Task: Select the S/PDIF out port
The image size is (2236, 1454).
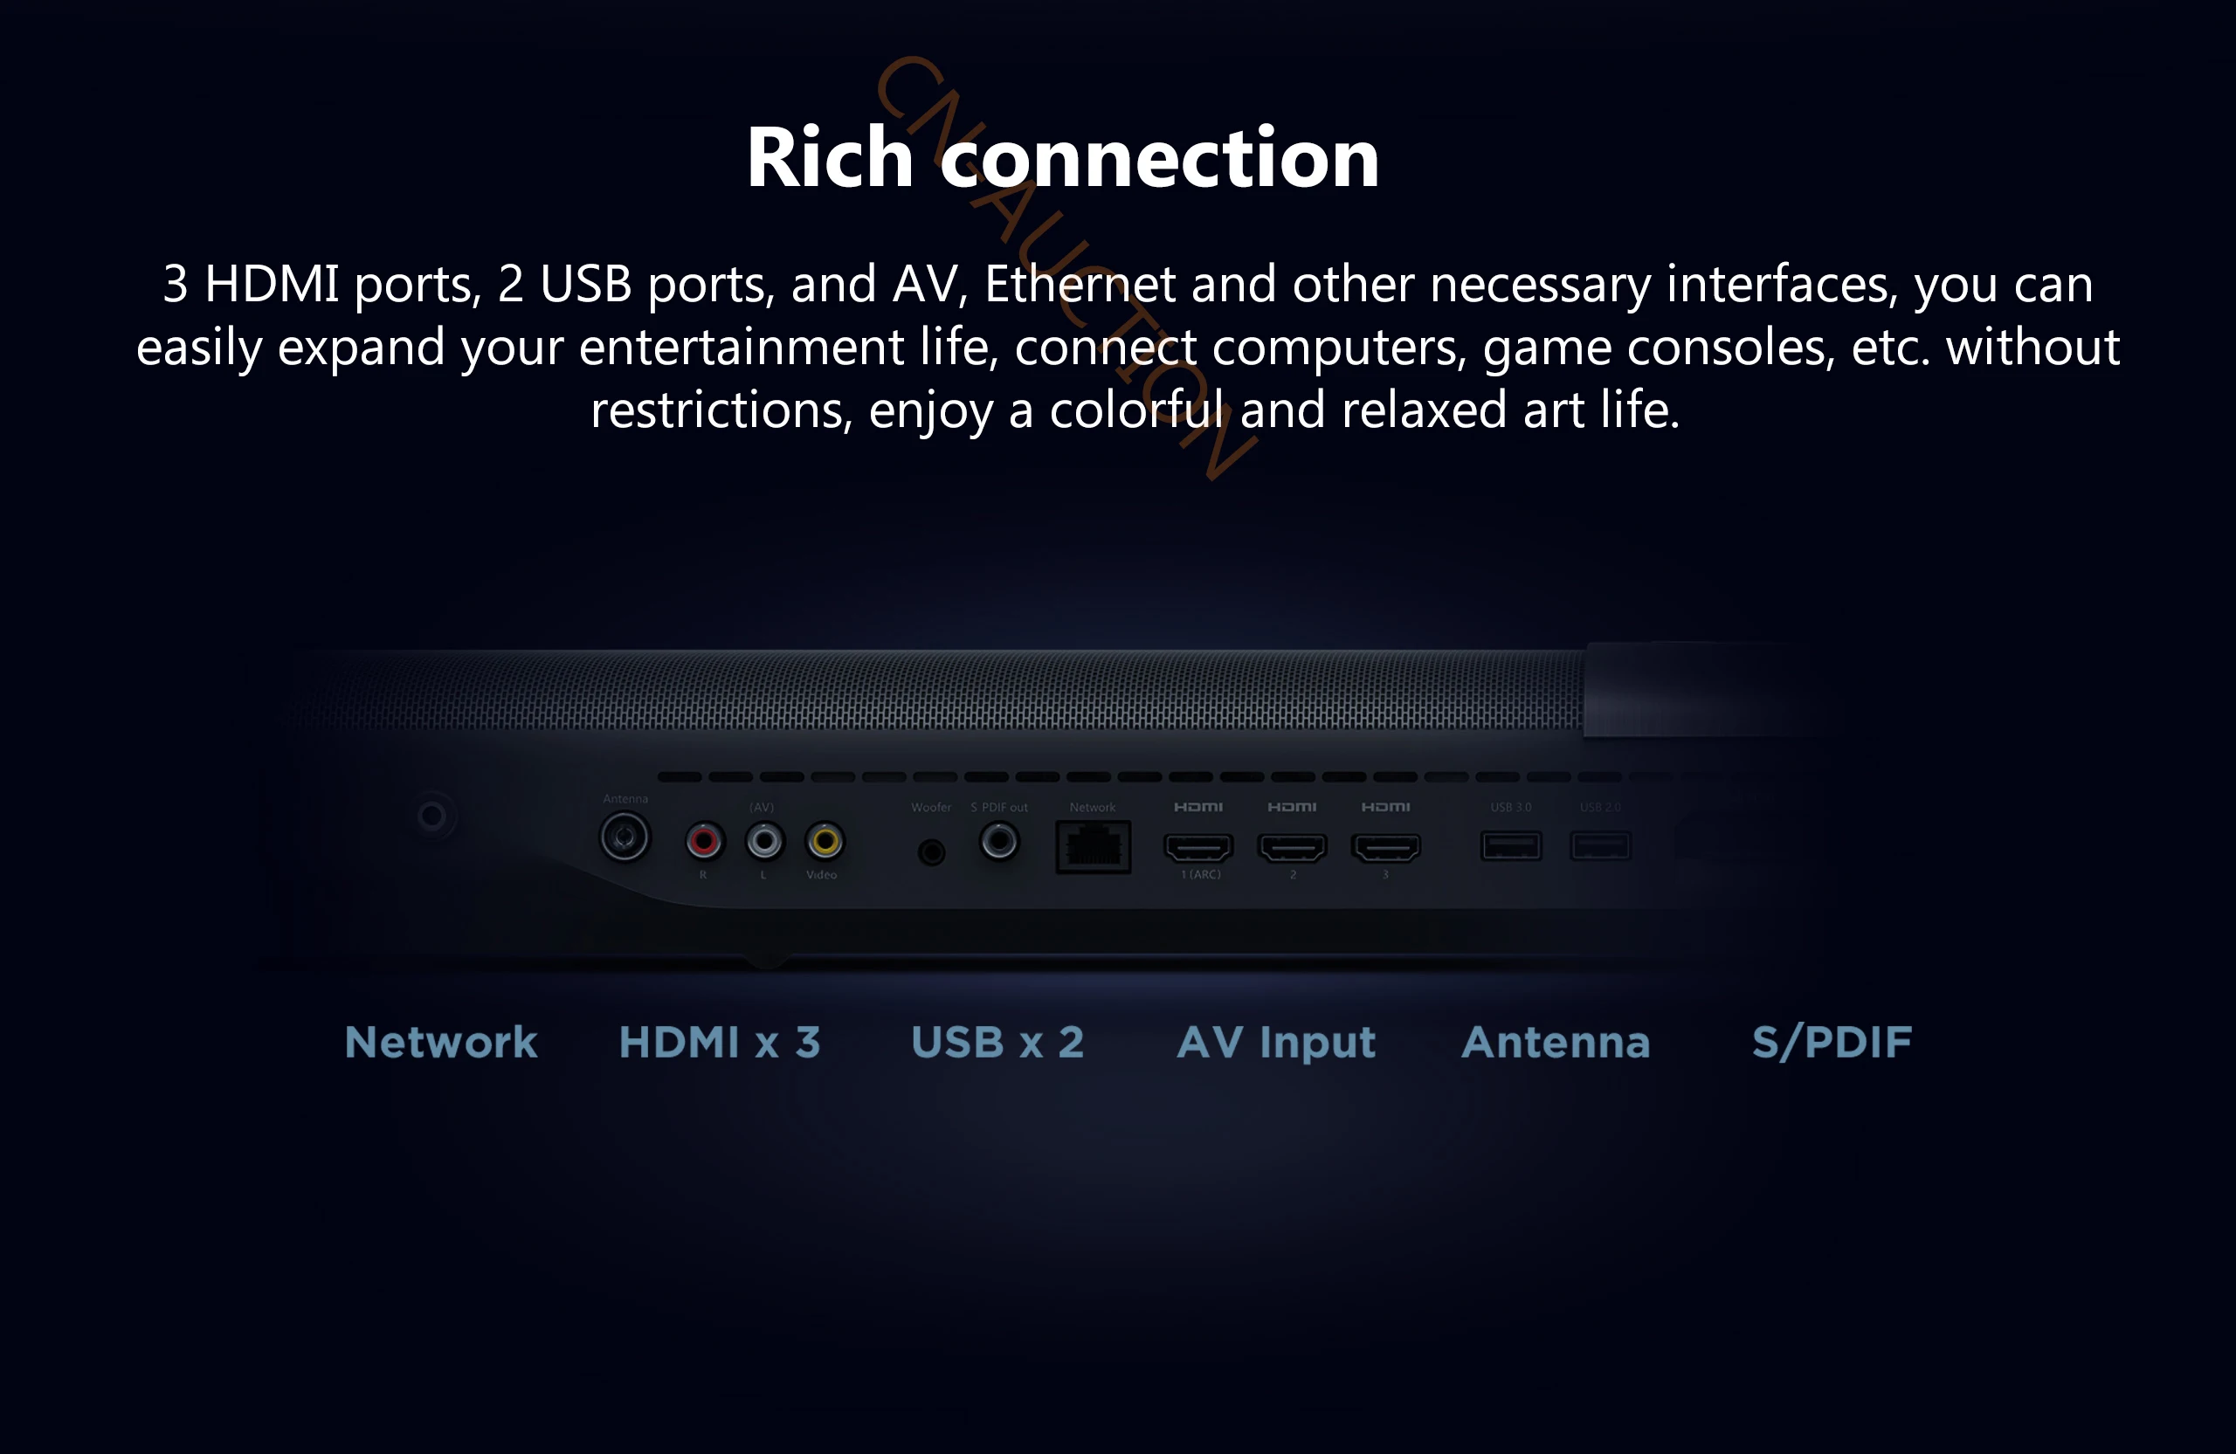Action: 998,841
